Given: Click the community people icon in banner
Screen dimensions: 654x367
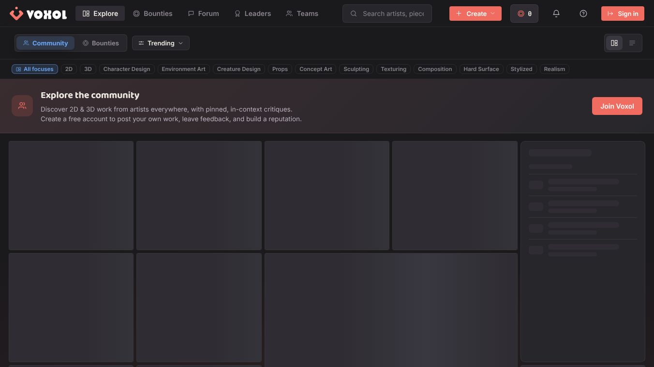Looking at the screenshot, I should pos(22,106).
